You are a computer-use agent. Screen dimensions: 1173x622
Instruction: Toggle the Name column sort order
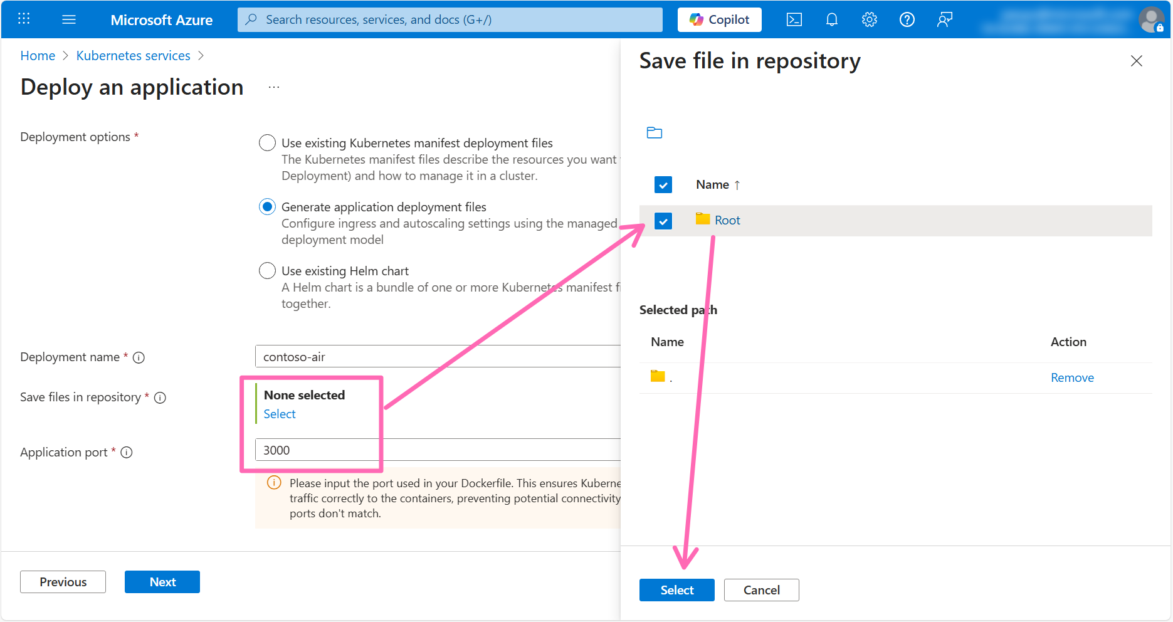[737, 184]
